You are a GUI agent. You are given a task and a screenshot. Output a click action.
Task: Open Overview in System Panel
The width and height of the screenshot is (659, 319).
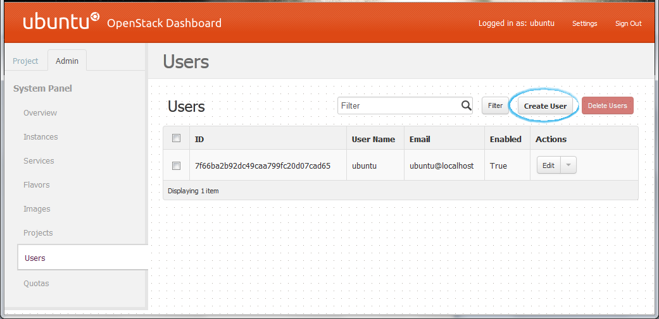[41, 113]
